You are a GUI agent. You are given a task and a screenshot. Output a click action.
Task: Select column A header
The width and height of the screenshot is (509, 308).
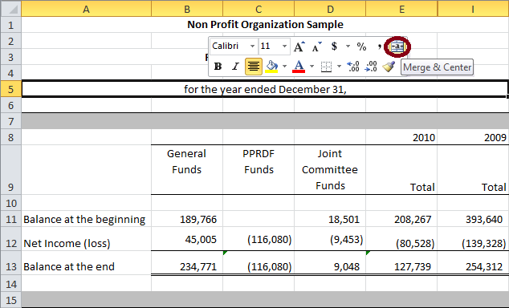pos(86,9)
